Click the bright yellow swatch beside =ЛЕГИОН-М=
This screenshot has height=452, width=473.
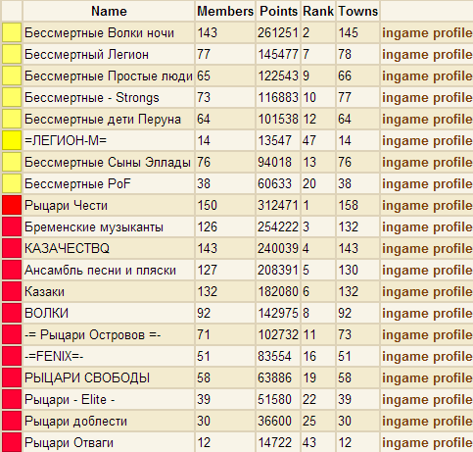12,140
